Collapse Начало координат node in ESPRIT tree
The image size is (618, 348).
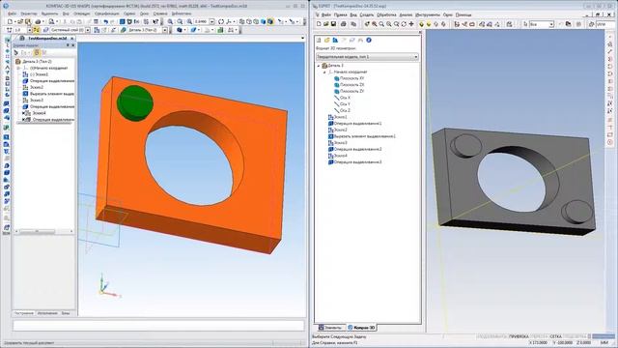pyautogui.click(x=324, y=72)
